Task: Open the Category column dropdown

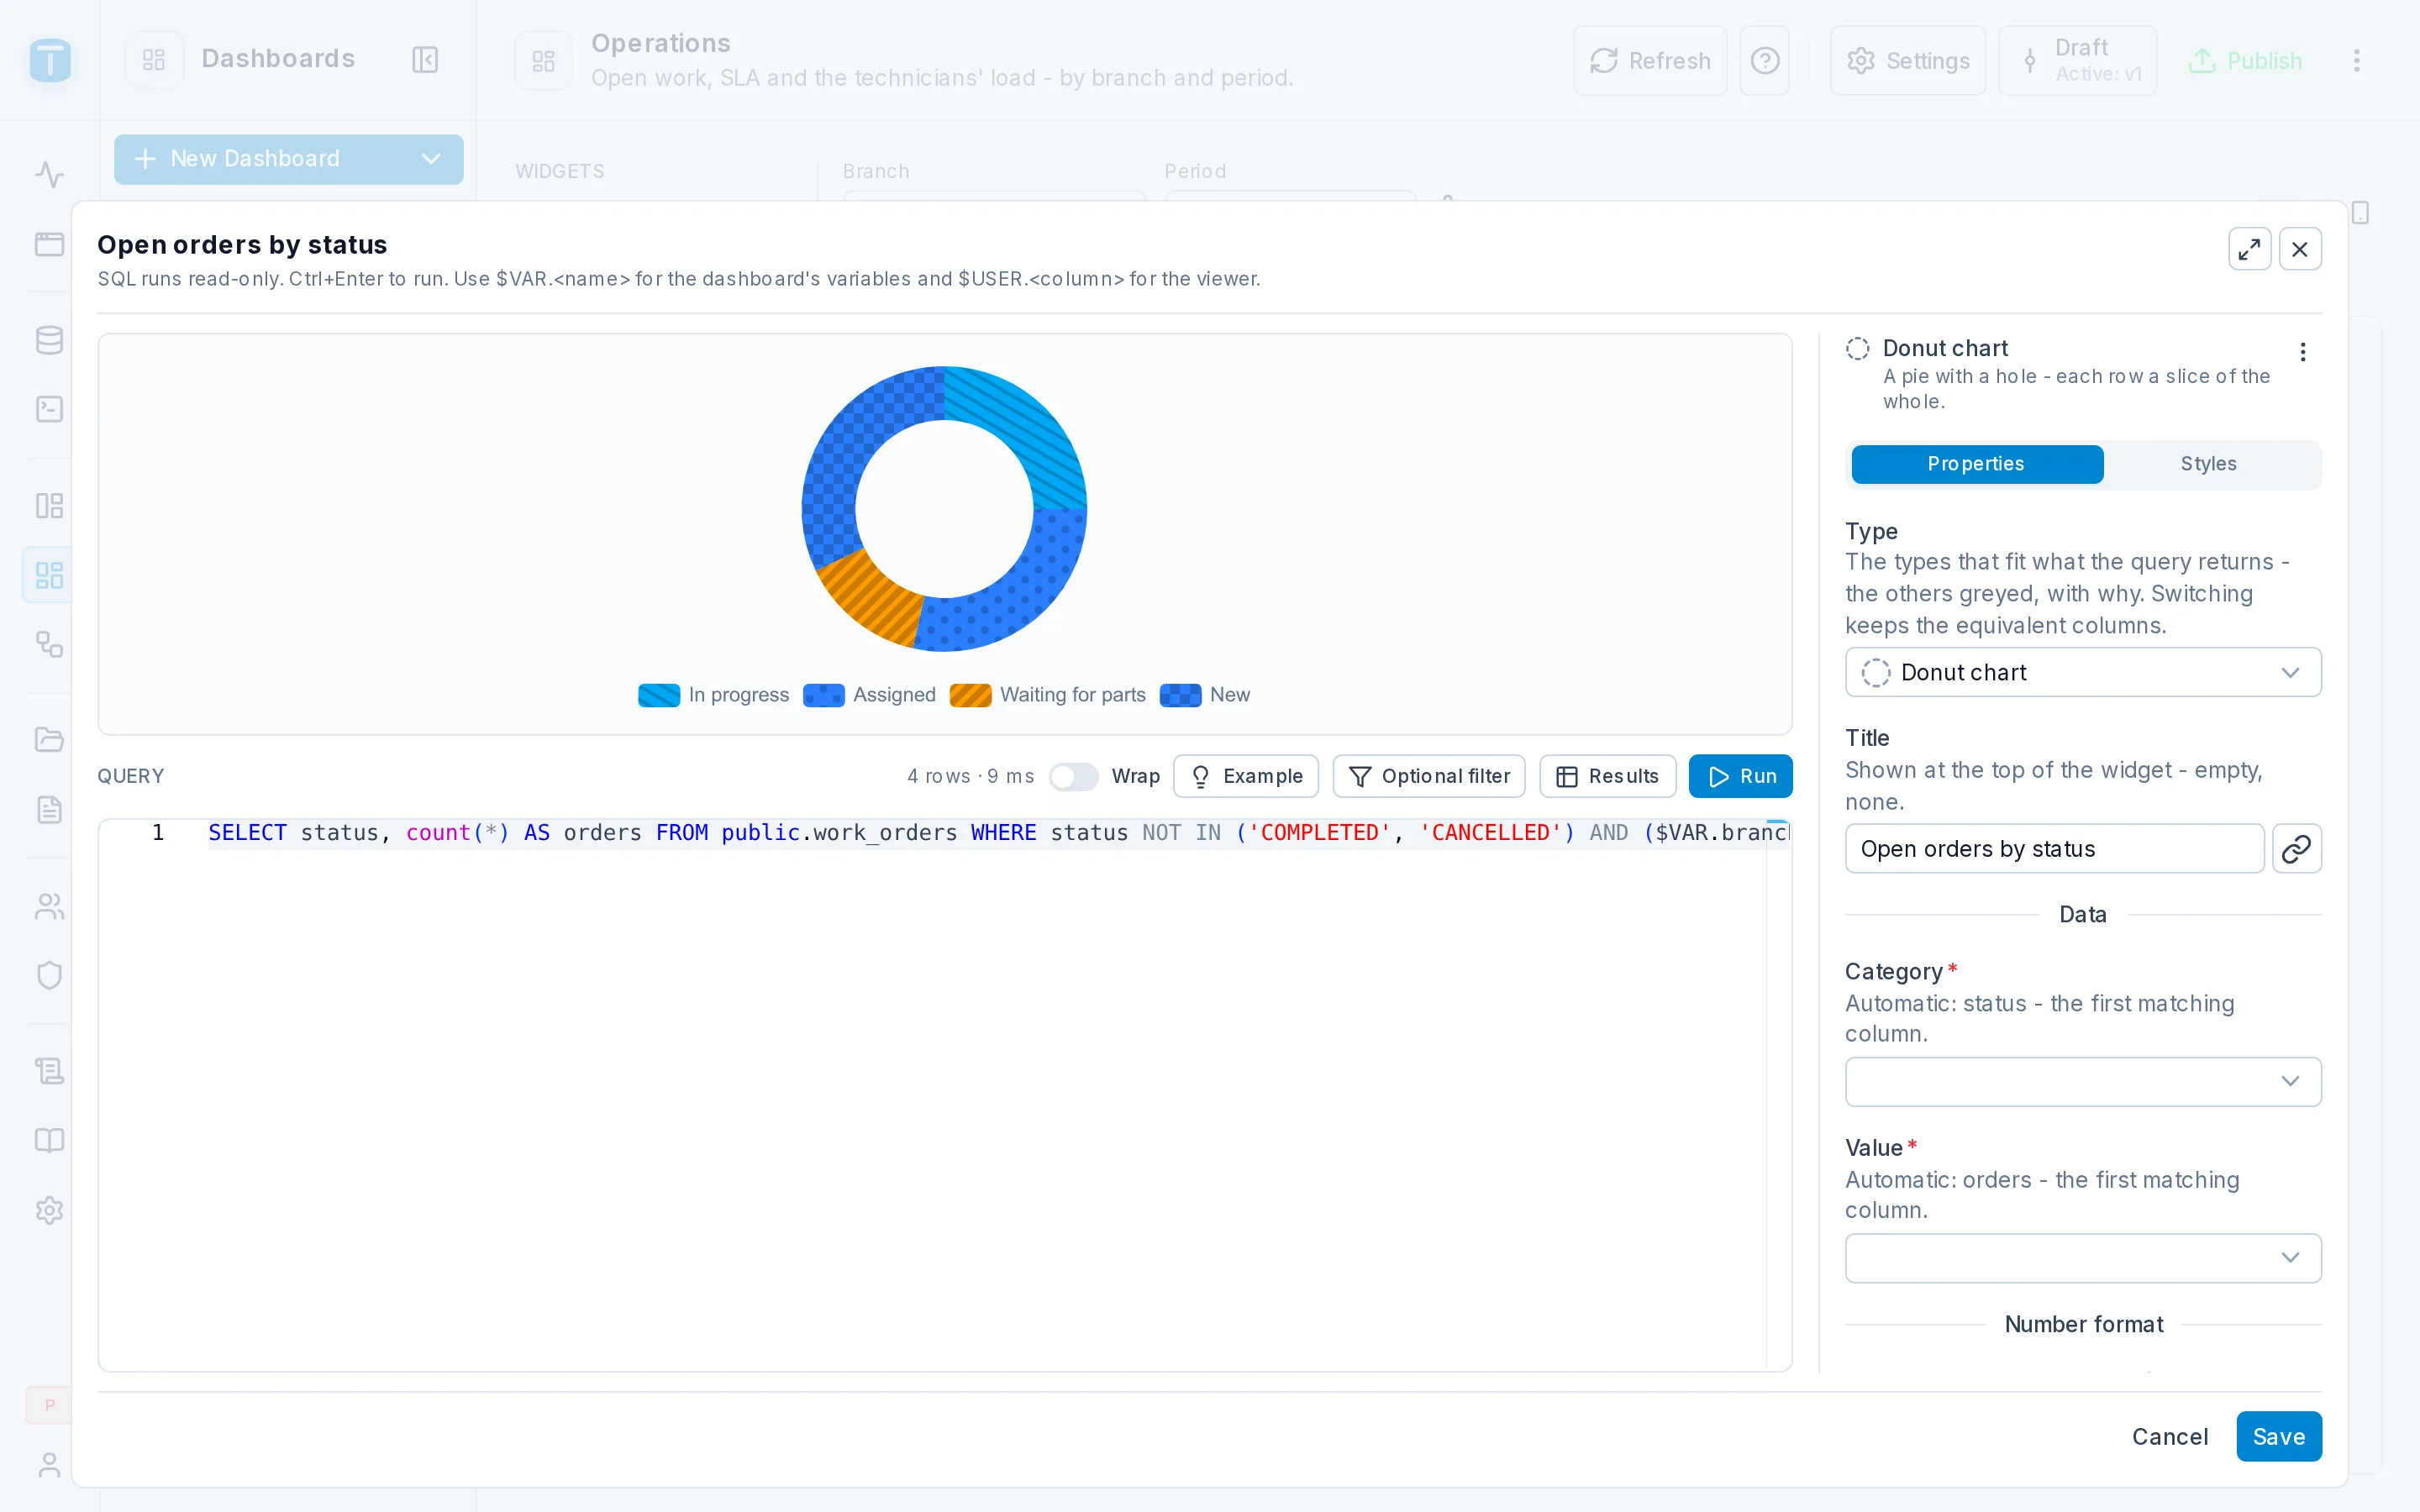Action: point(2082,1081)
